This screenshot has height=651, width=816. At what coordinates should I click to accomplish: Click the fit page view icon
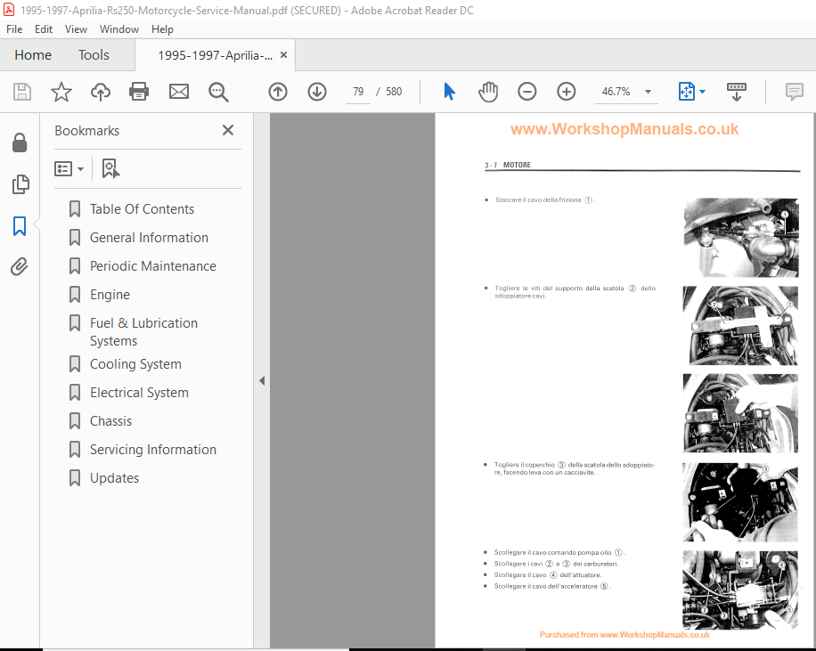click(x=687, y=92)
